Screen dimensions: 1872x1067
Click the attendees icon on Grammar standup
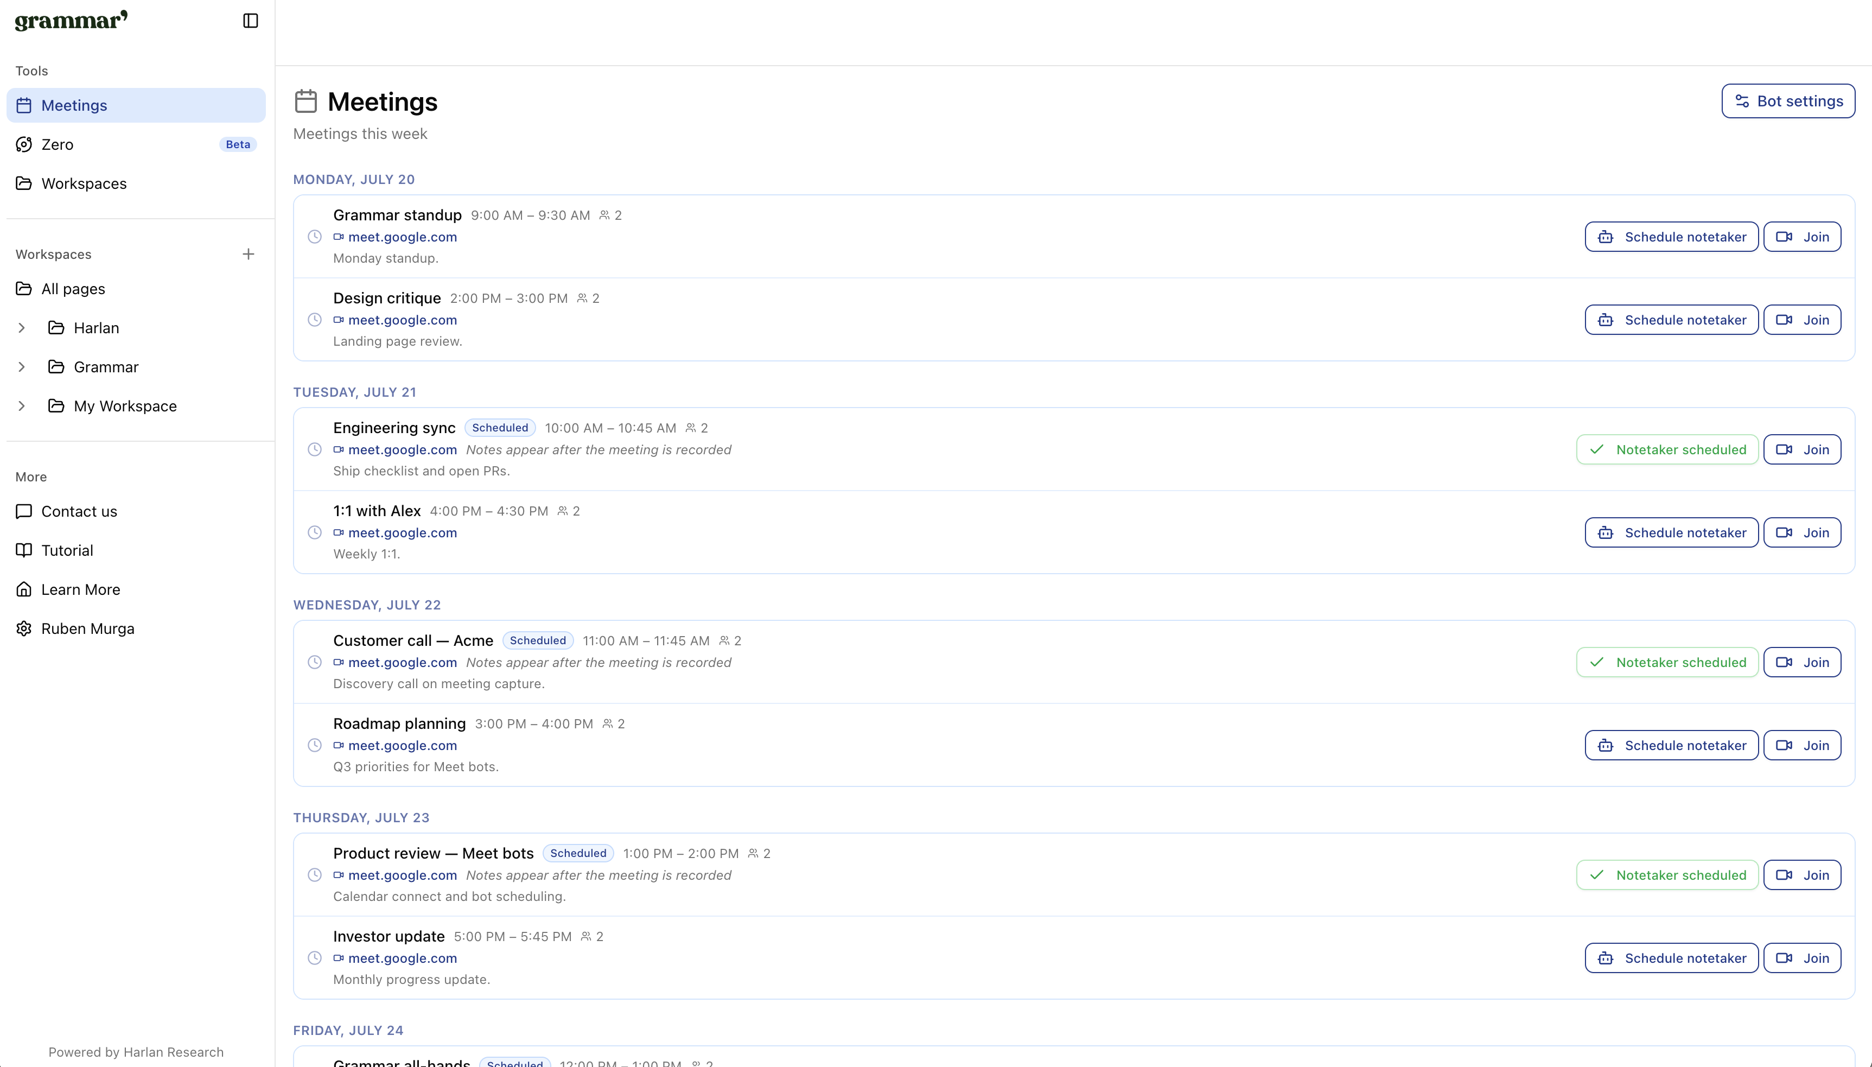point(604,215)
